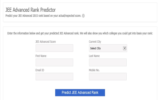Screen dimensions: 160x100
Task: Click into the First Name text box
Action: [x=54, y=62]
